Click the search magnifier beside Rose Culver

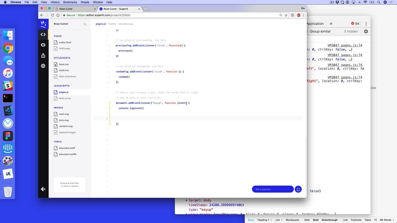85,23
